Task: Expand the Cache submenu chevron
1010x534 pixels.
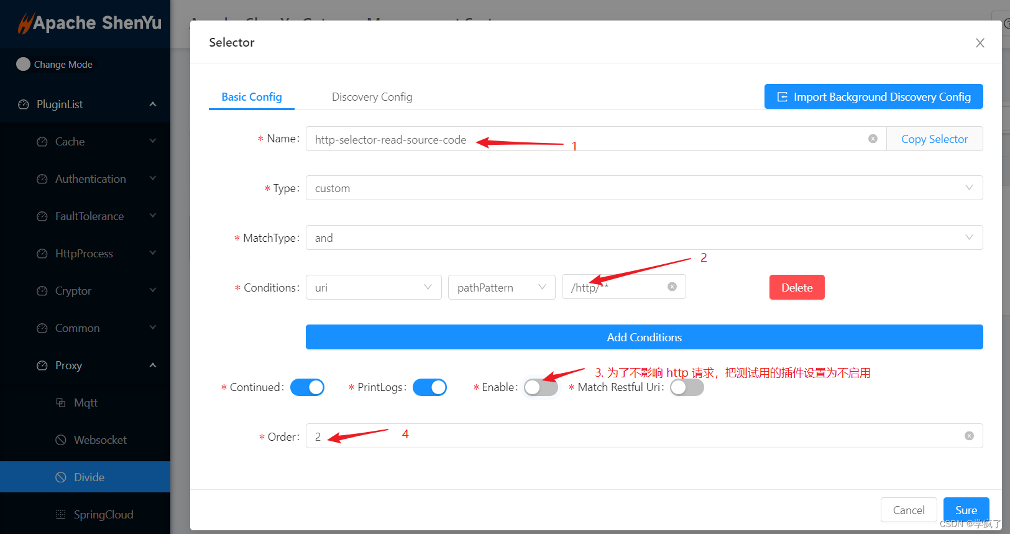Action: [153, 141]
